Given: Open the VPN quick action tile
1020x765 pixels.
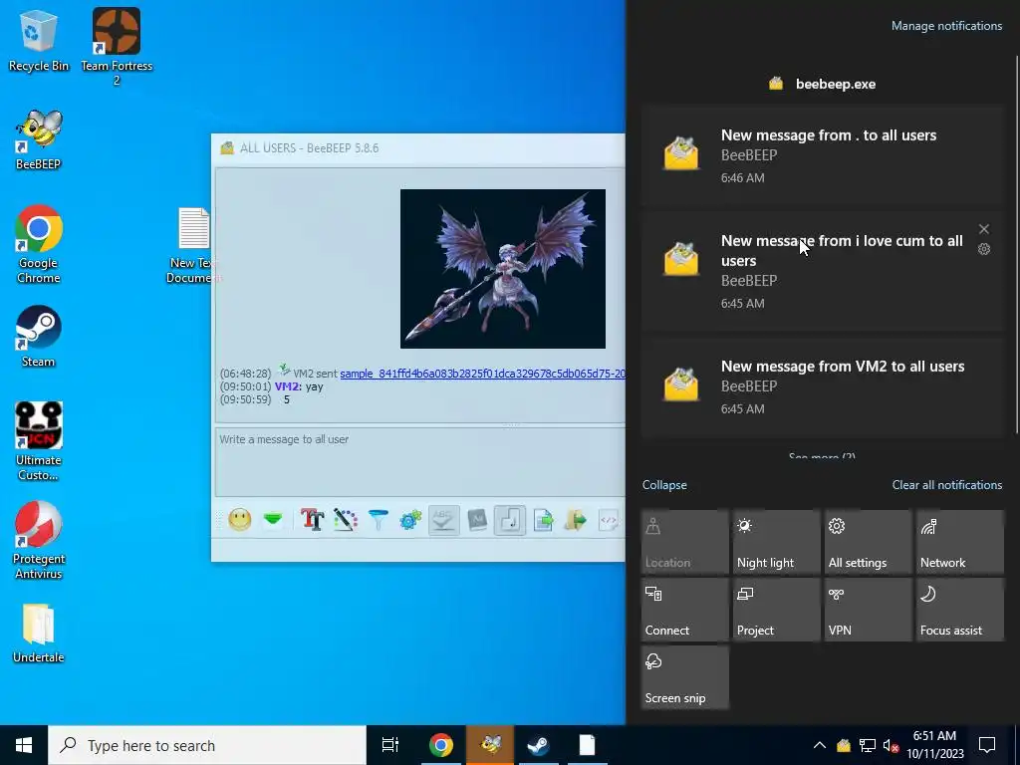Looking at the screenshot, I should pos(869,610).
